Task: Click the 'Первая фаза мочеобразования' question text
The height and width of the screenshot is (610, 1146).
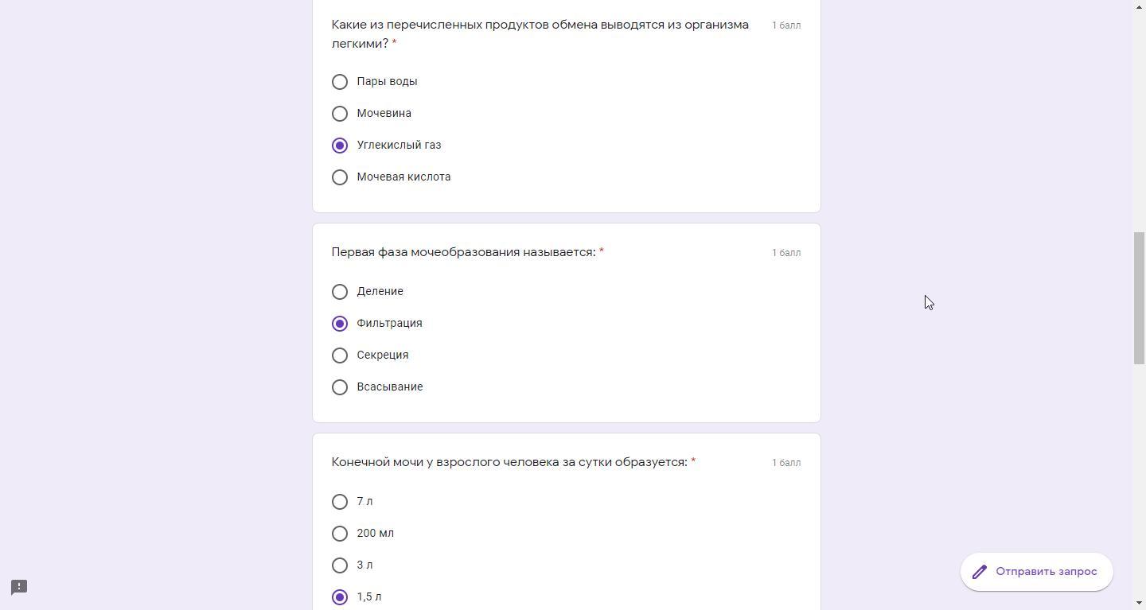Action: [463, 252]
